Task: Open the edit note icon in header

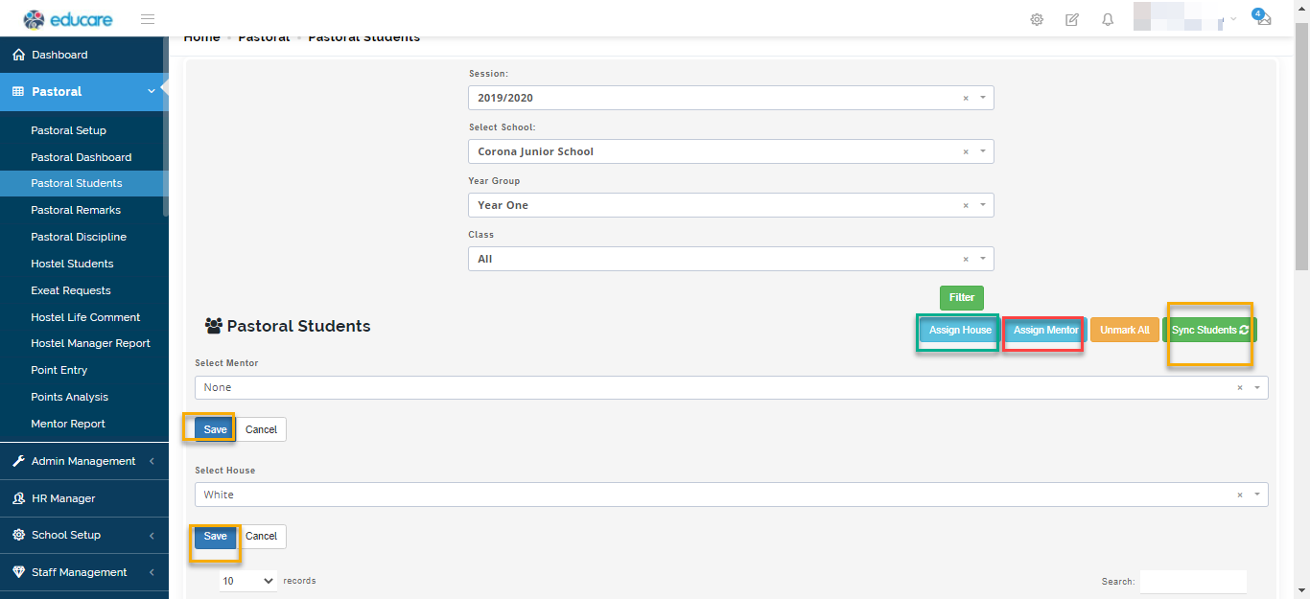Action: pos(1072,19)
